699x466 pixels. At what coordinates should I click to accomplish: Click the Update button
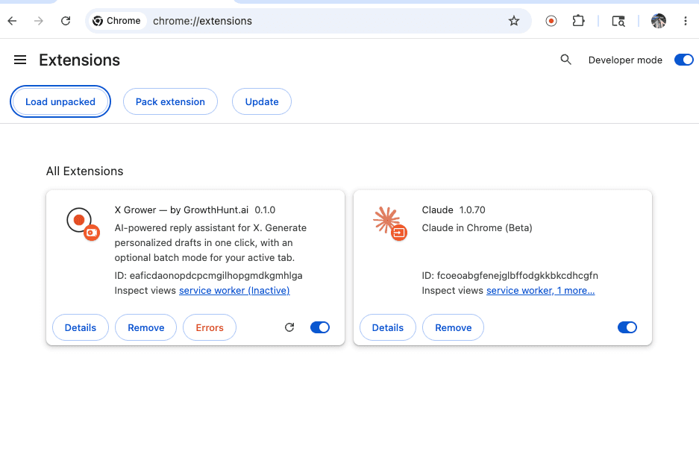point(262,101)
